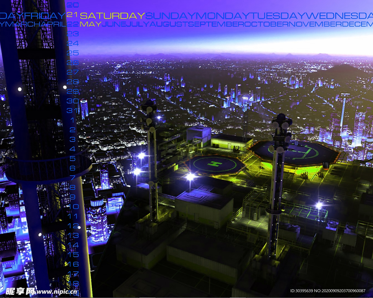Choose date 31 in the date column
373x298 pixels.
(x=73, y=110)
